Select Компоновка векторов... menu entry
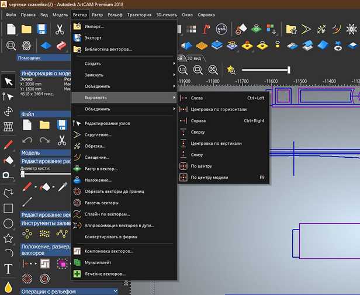Viewport: 360px width, 295px height. [x=124, y=251]
